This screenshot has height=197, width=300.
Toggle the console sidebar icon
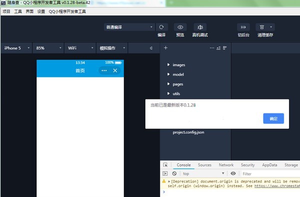pos(165,173)
